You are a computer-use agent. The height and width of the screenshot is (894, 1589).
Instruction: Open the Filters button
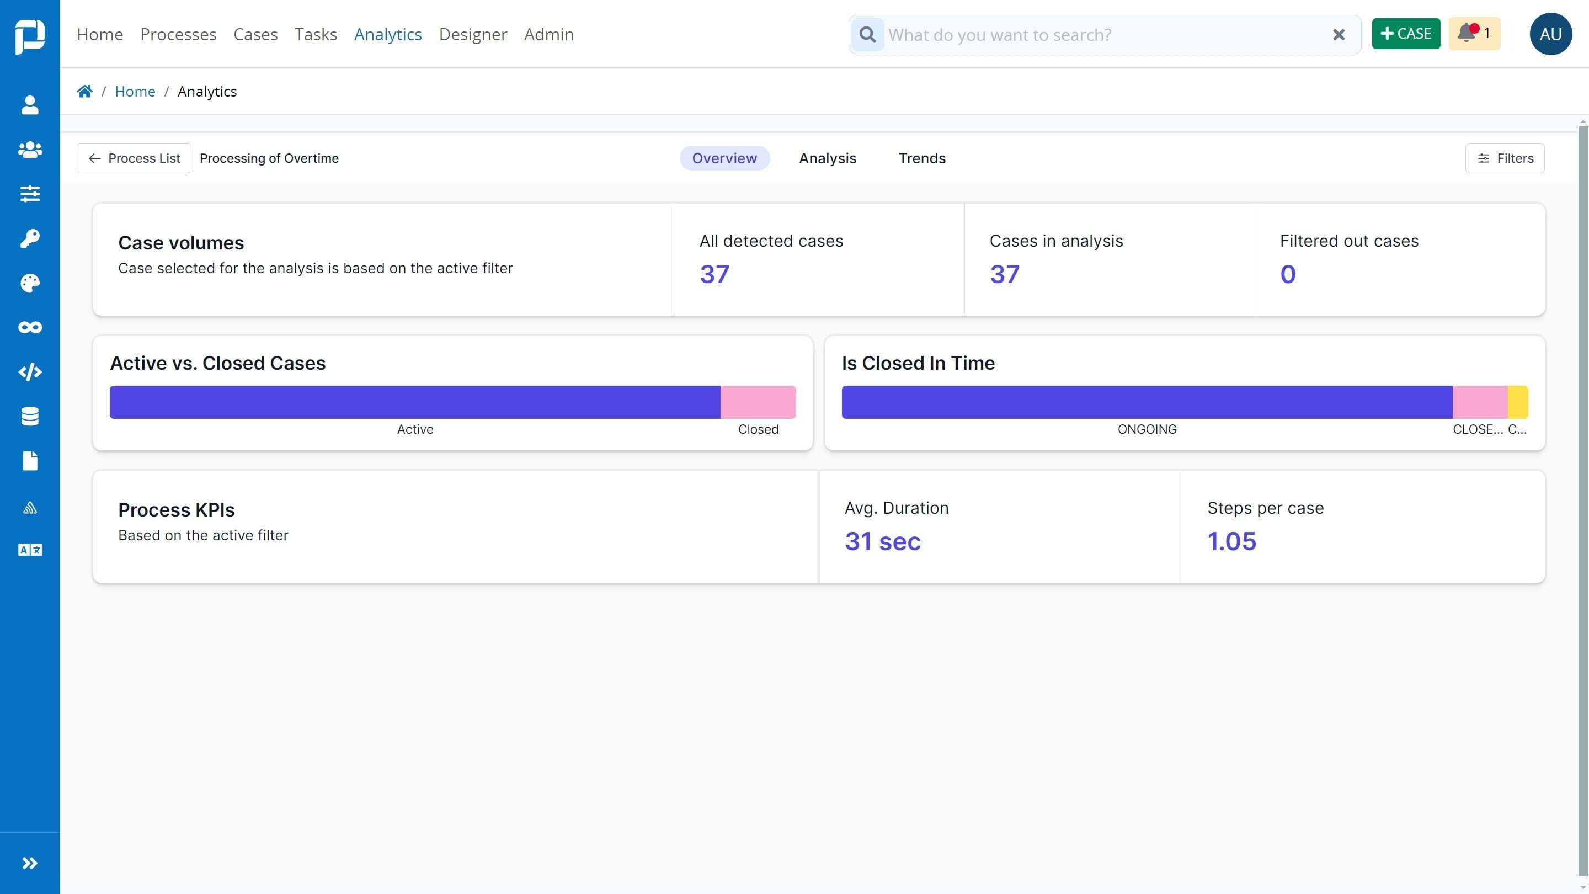coord(1505,158)
